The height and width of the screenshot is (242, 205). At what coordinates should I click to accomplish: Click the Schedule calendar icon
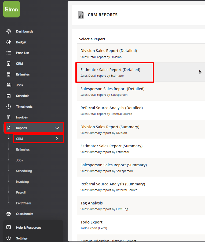pos(9,96)
